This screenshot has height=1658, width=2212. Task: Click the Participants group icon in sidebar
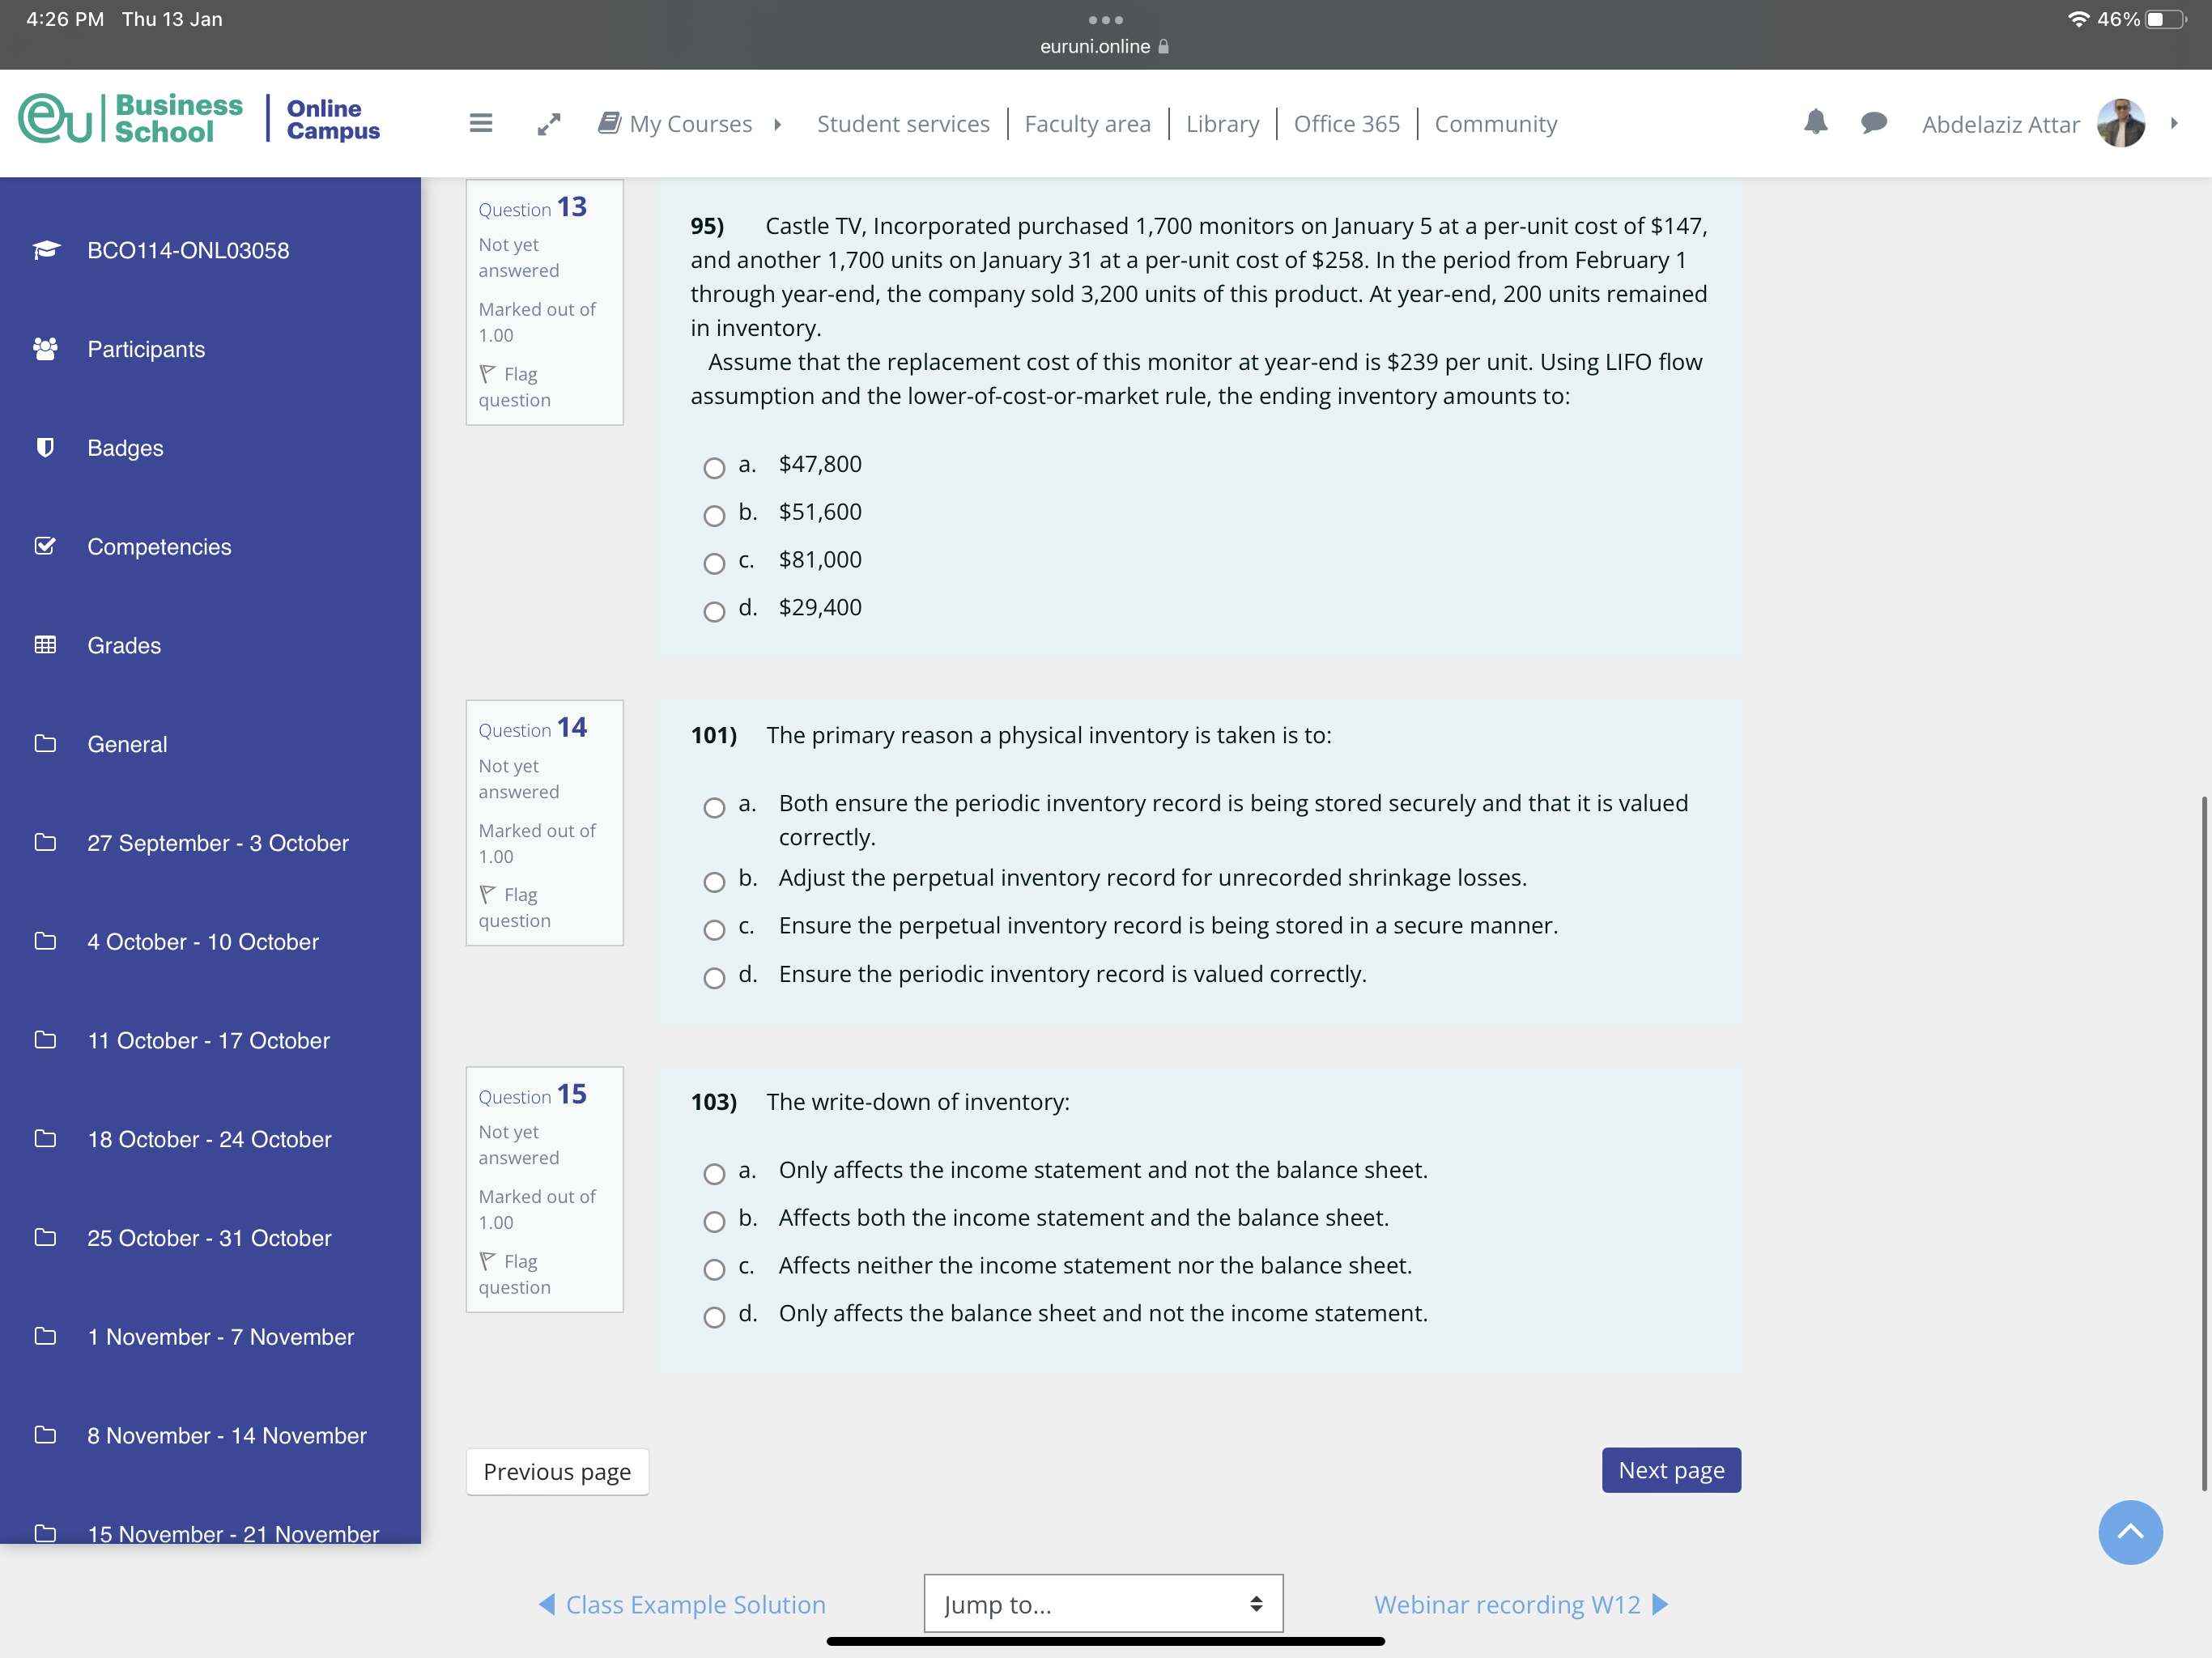45,349
